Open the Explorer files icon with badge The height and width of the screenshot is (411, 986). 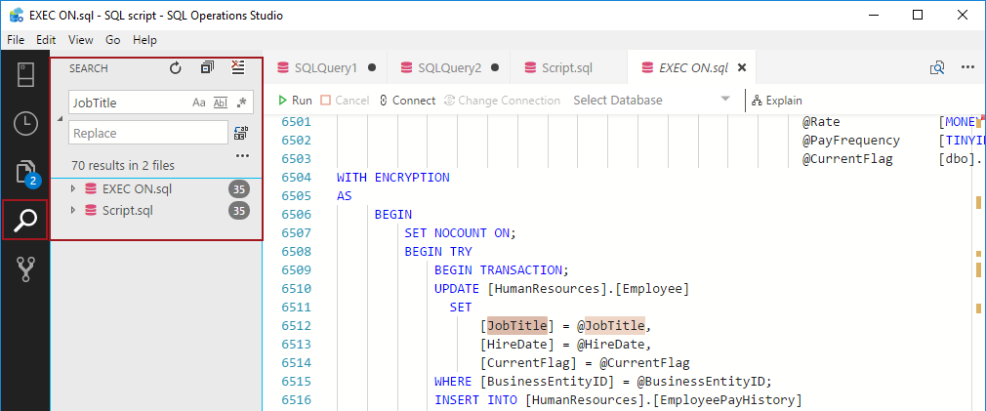25,173
